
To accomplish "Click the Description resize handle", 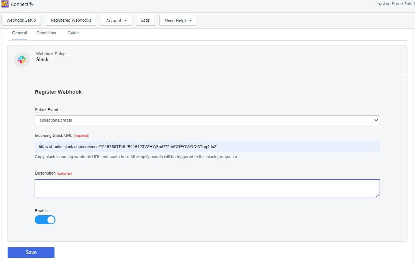I will click(378, 195).
